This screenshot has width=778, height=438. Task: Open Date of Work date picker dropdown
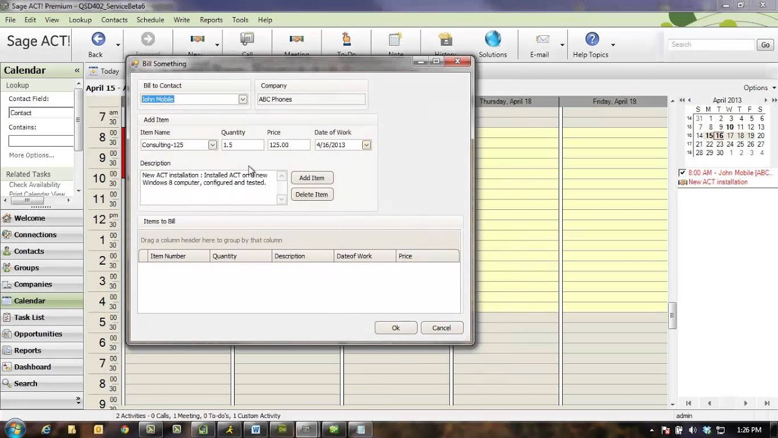[366, 145]
